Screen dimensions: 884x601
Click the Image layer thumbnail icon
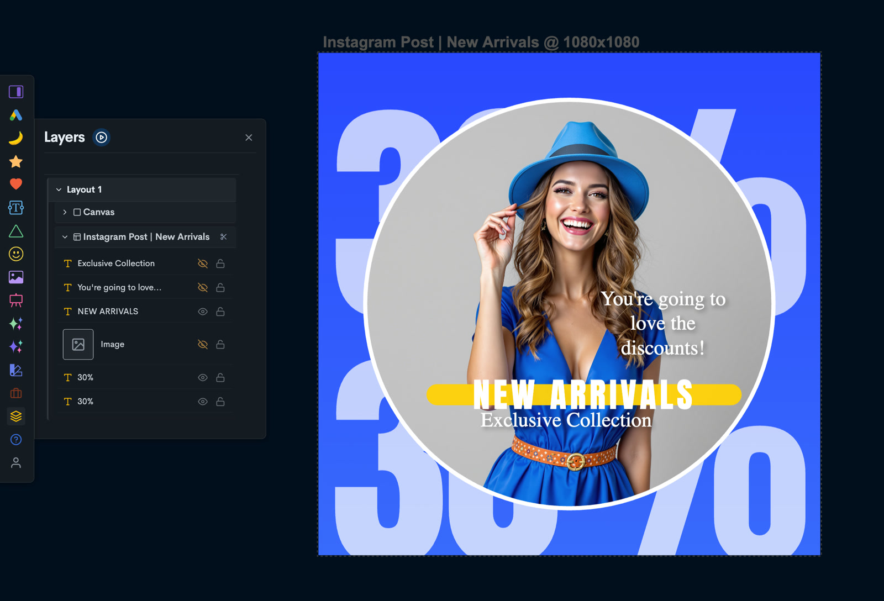[x=78, y=344]
